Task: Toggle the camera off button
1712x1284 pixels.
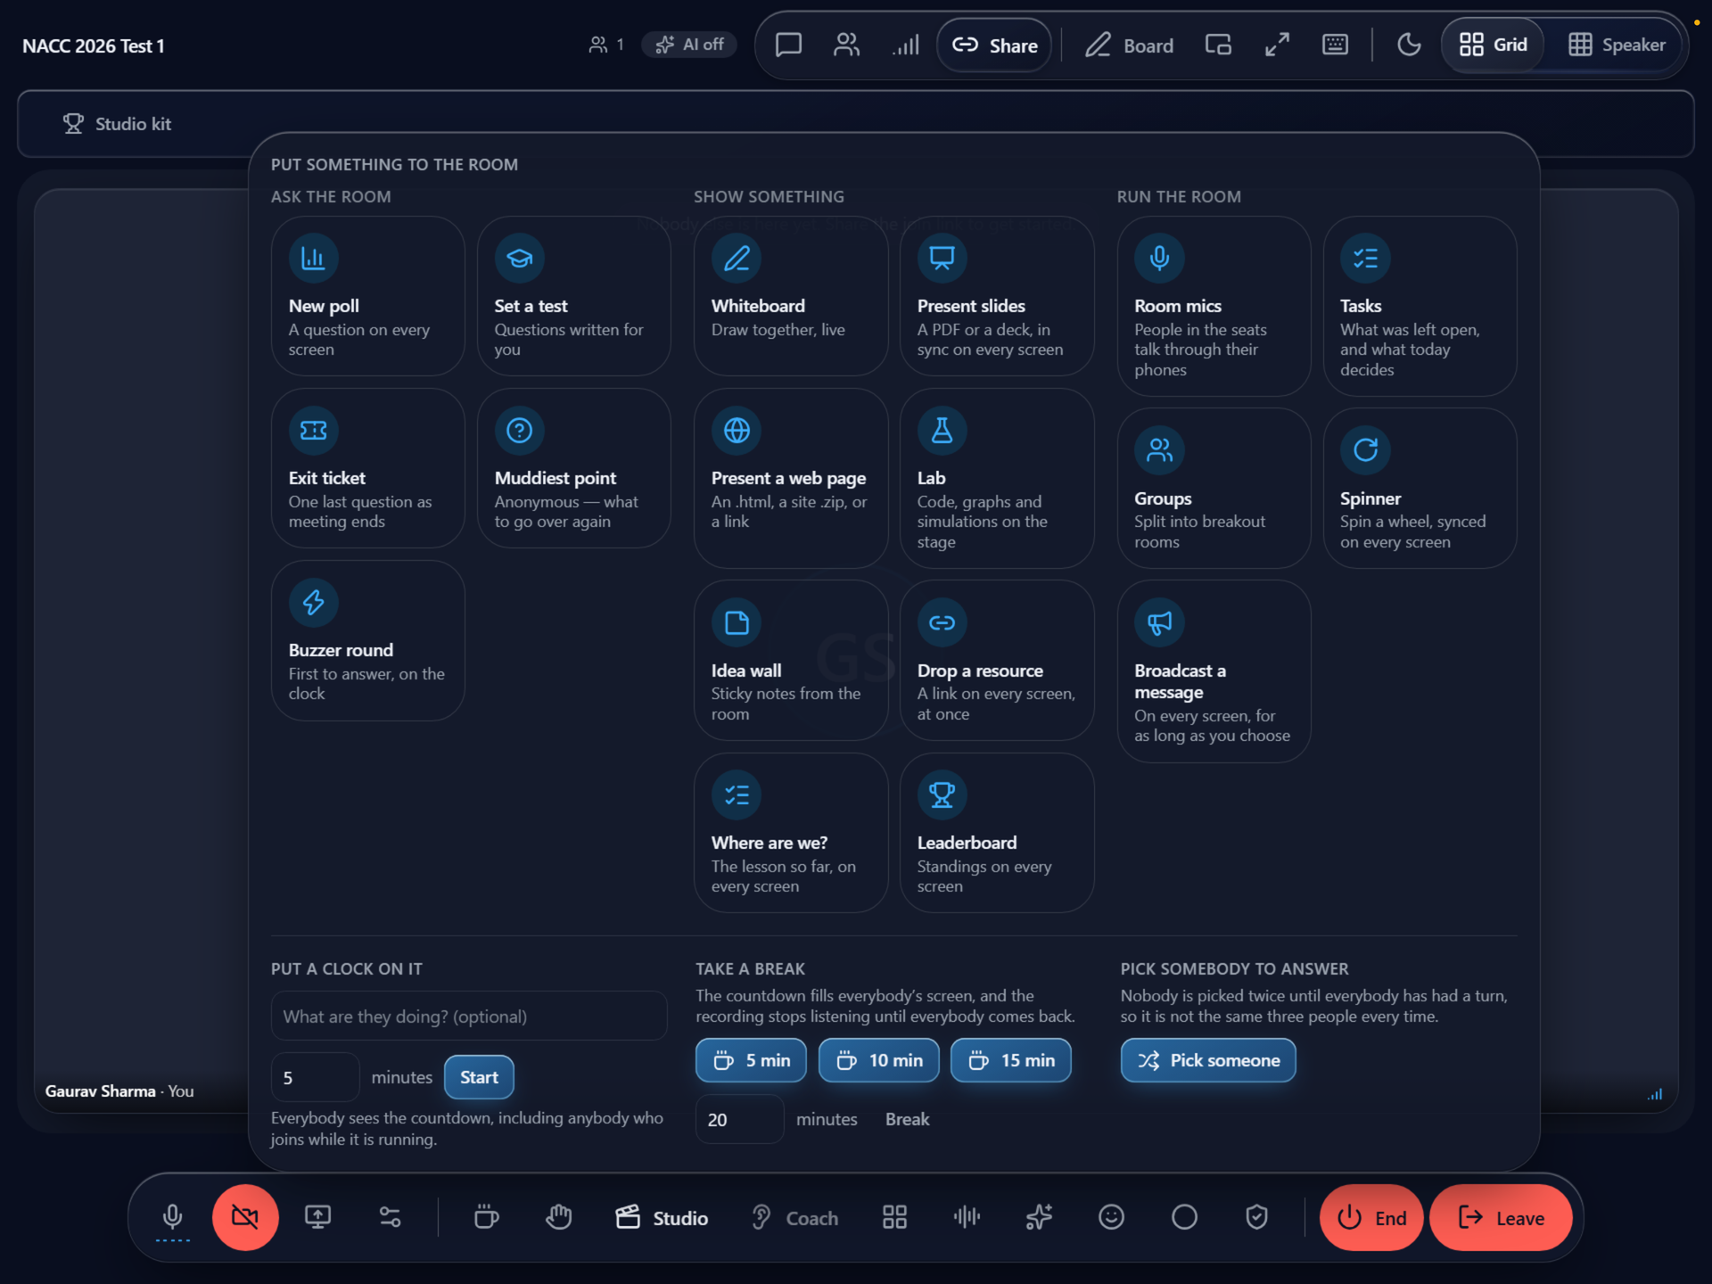Action: pyautogui.click(x=245, y=1217)
